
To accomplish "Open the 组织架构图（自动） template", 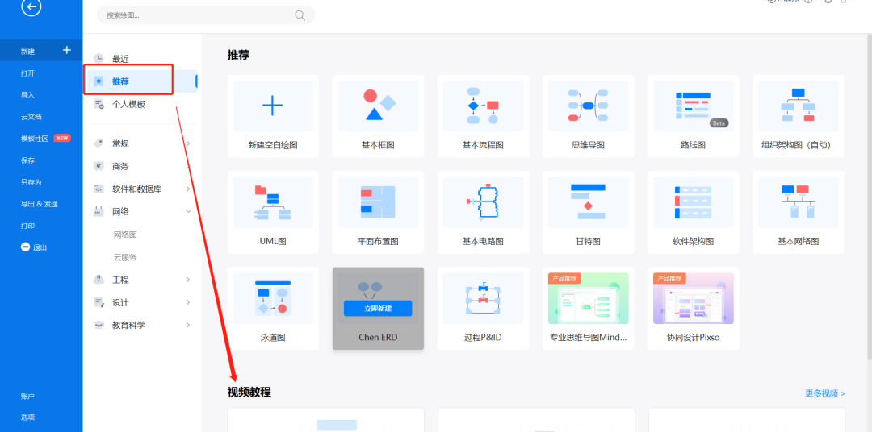I will tap(798, 116).
